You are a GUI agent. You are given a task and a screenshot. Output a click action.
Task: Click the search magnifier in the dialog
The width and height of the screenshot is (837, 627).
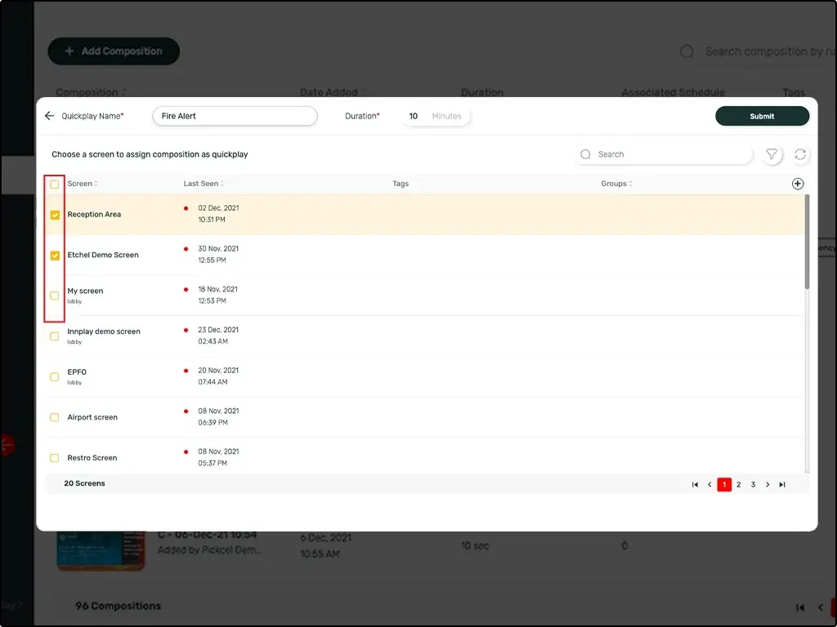(x=585, y=154)
